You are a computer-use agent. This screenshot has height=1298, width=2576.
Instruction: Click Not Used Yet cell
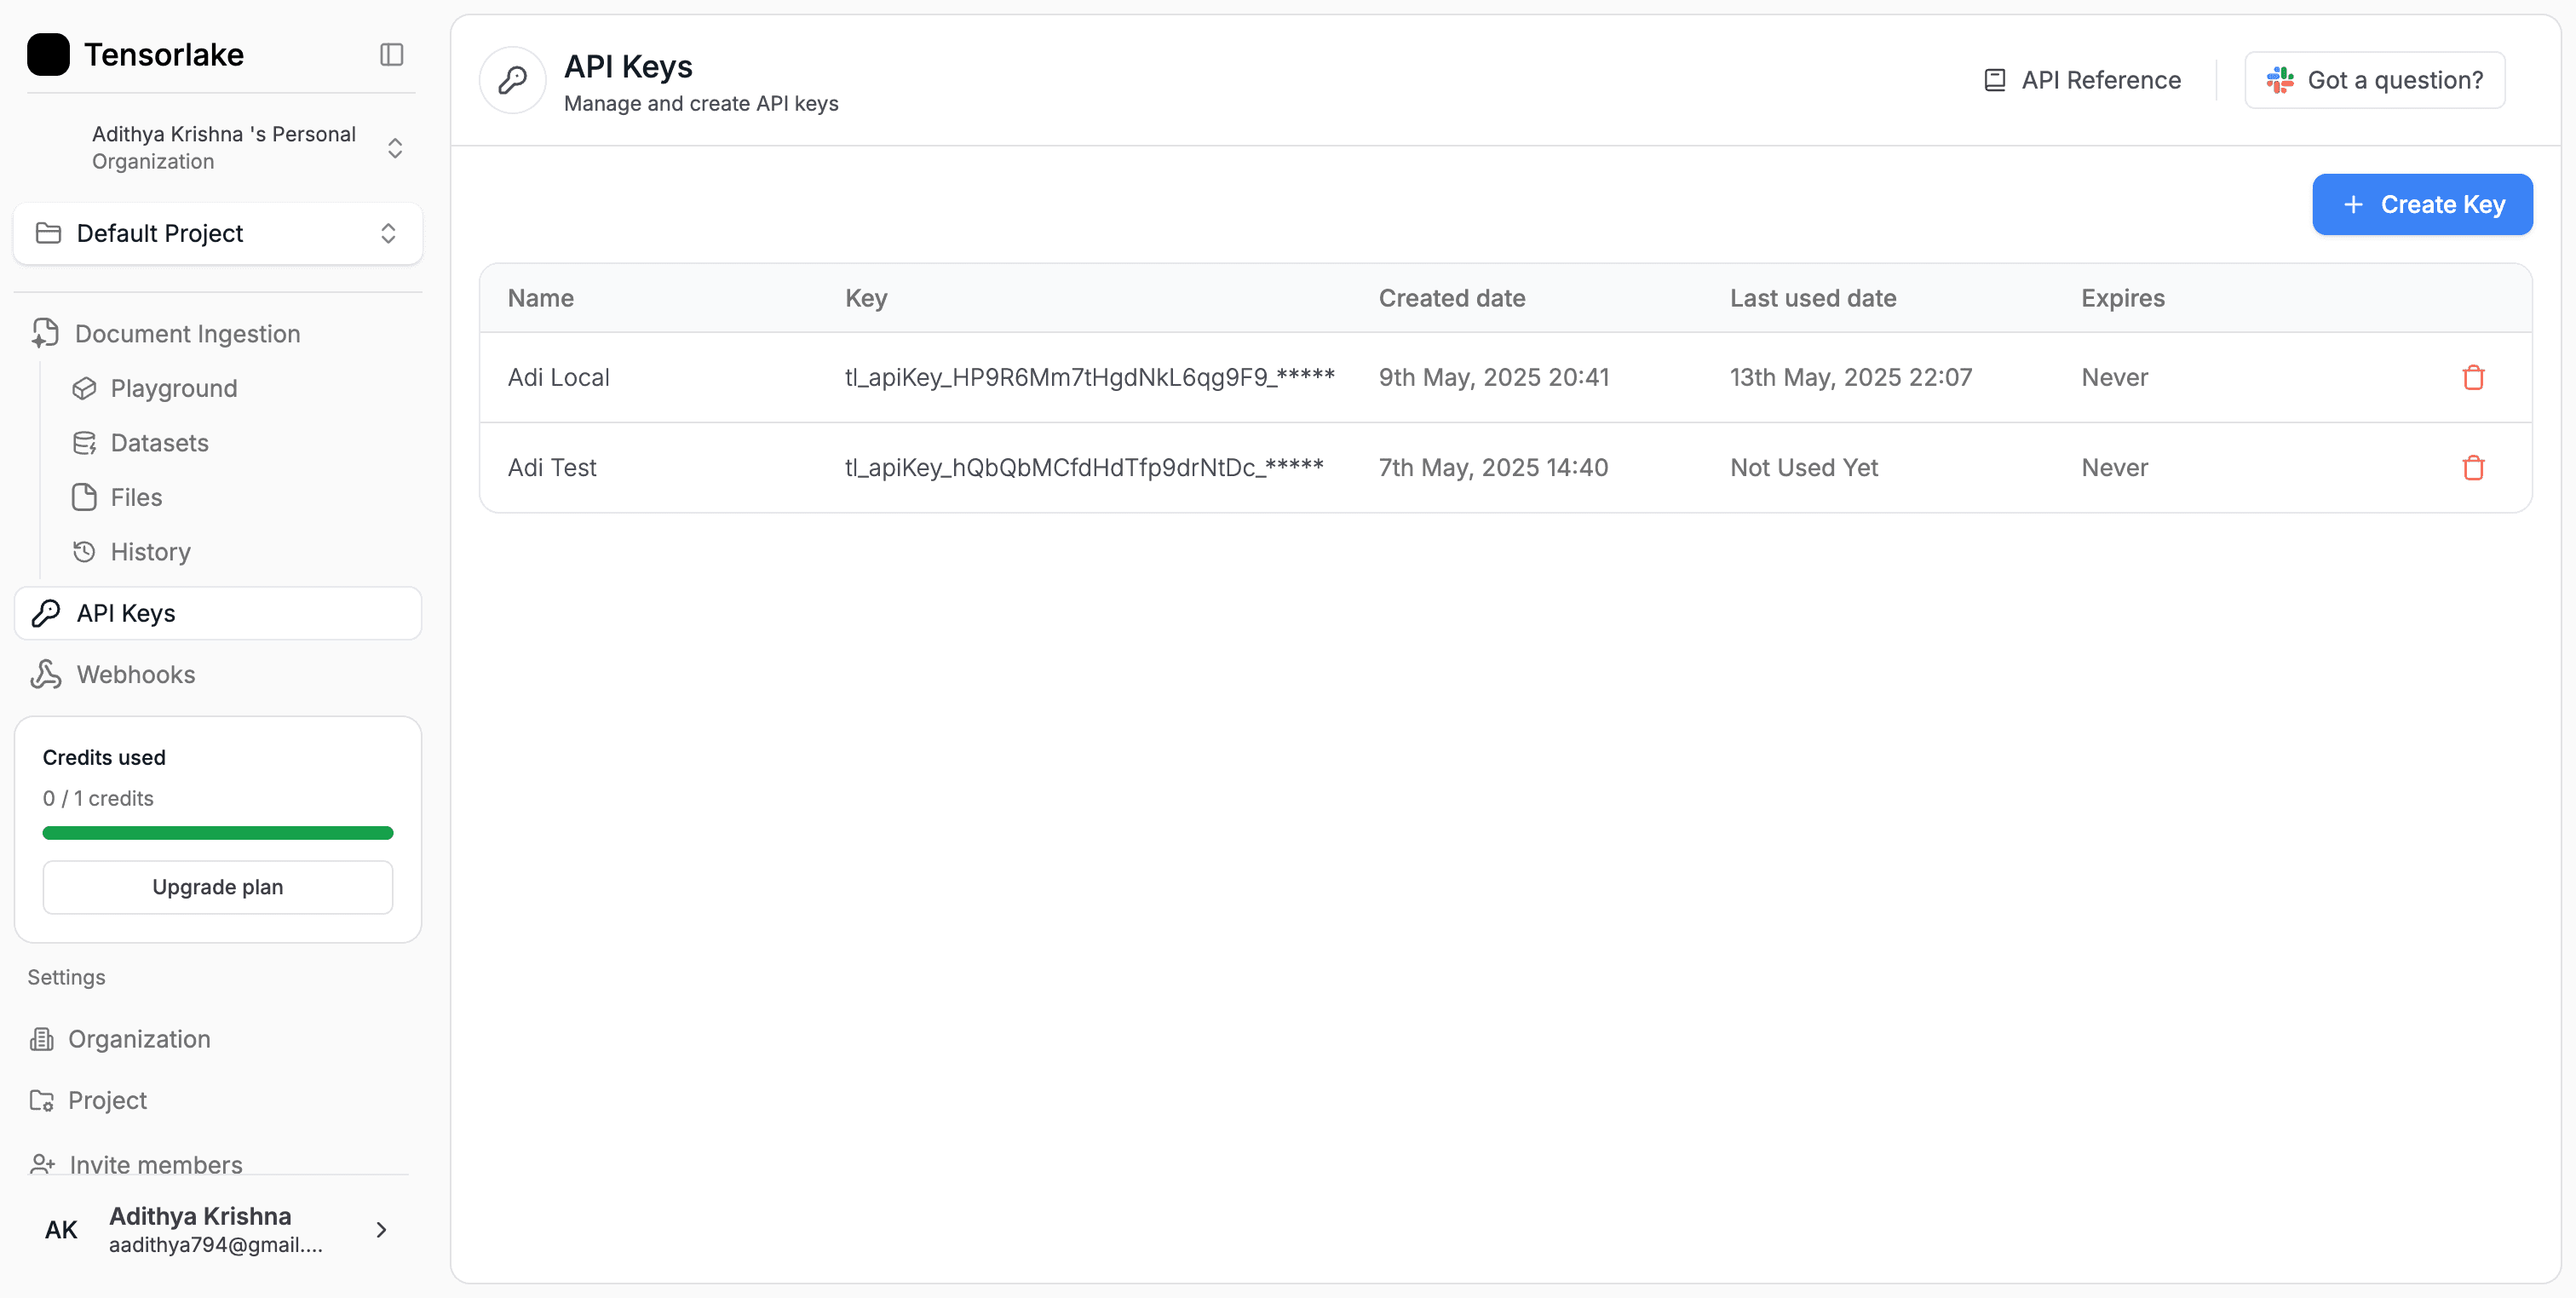(x=1804, y=467)
